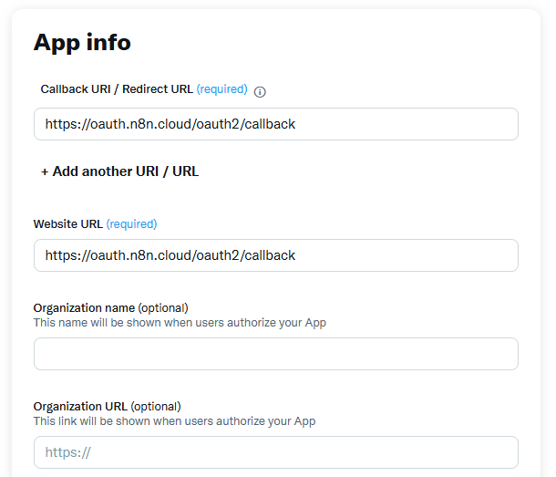Click the https:// placeholder in Organization URL

point(68,452)
